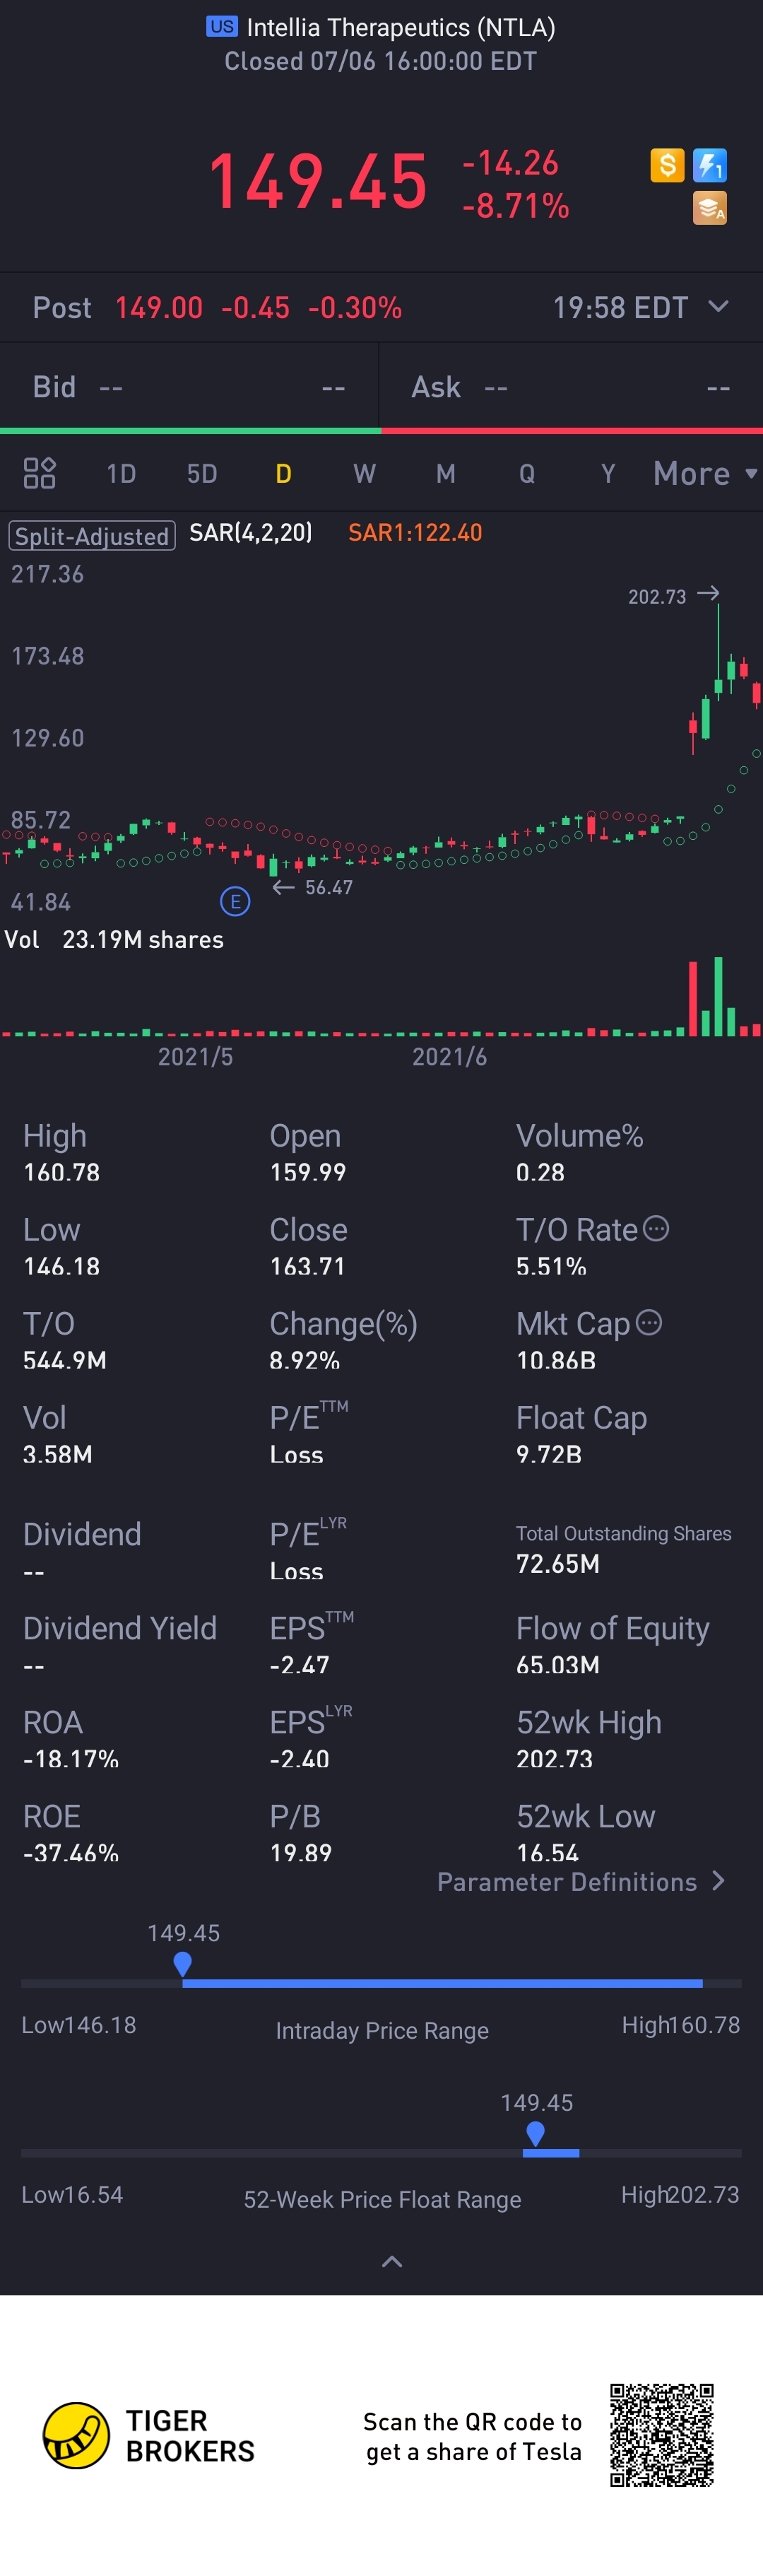Open Mkt Cap info bubble icon
Screen dimensions: 763x2576
(x=649, y=1322)
